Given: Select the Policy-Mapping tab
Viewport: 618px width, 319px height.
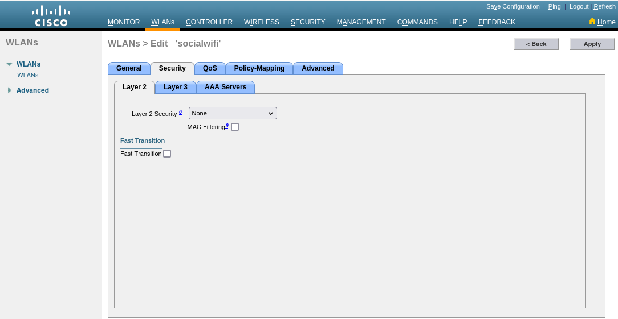Looking at the screenshot, I should [259, 68].
